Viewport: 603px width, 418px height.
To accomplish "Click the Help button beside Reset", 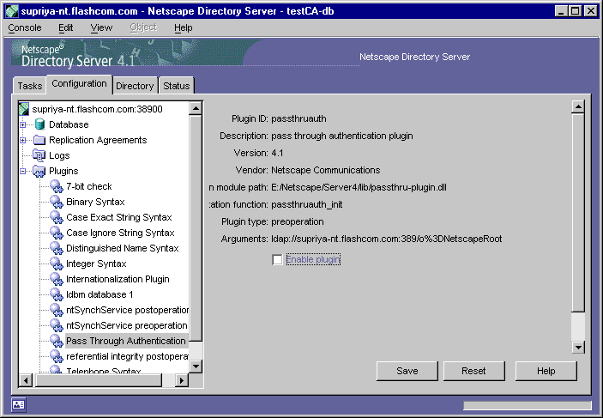I will pyautogui.click(x=546, y=371).
